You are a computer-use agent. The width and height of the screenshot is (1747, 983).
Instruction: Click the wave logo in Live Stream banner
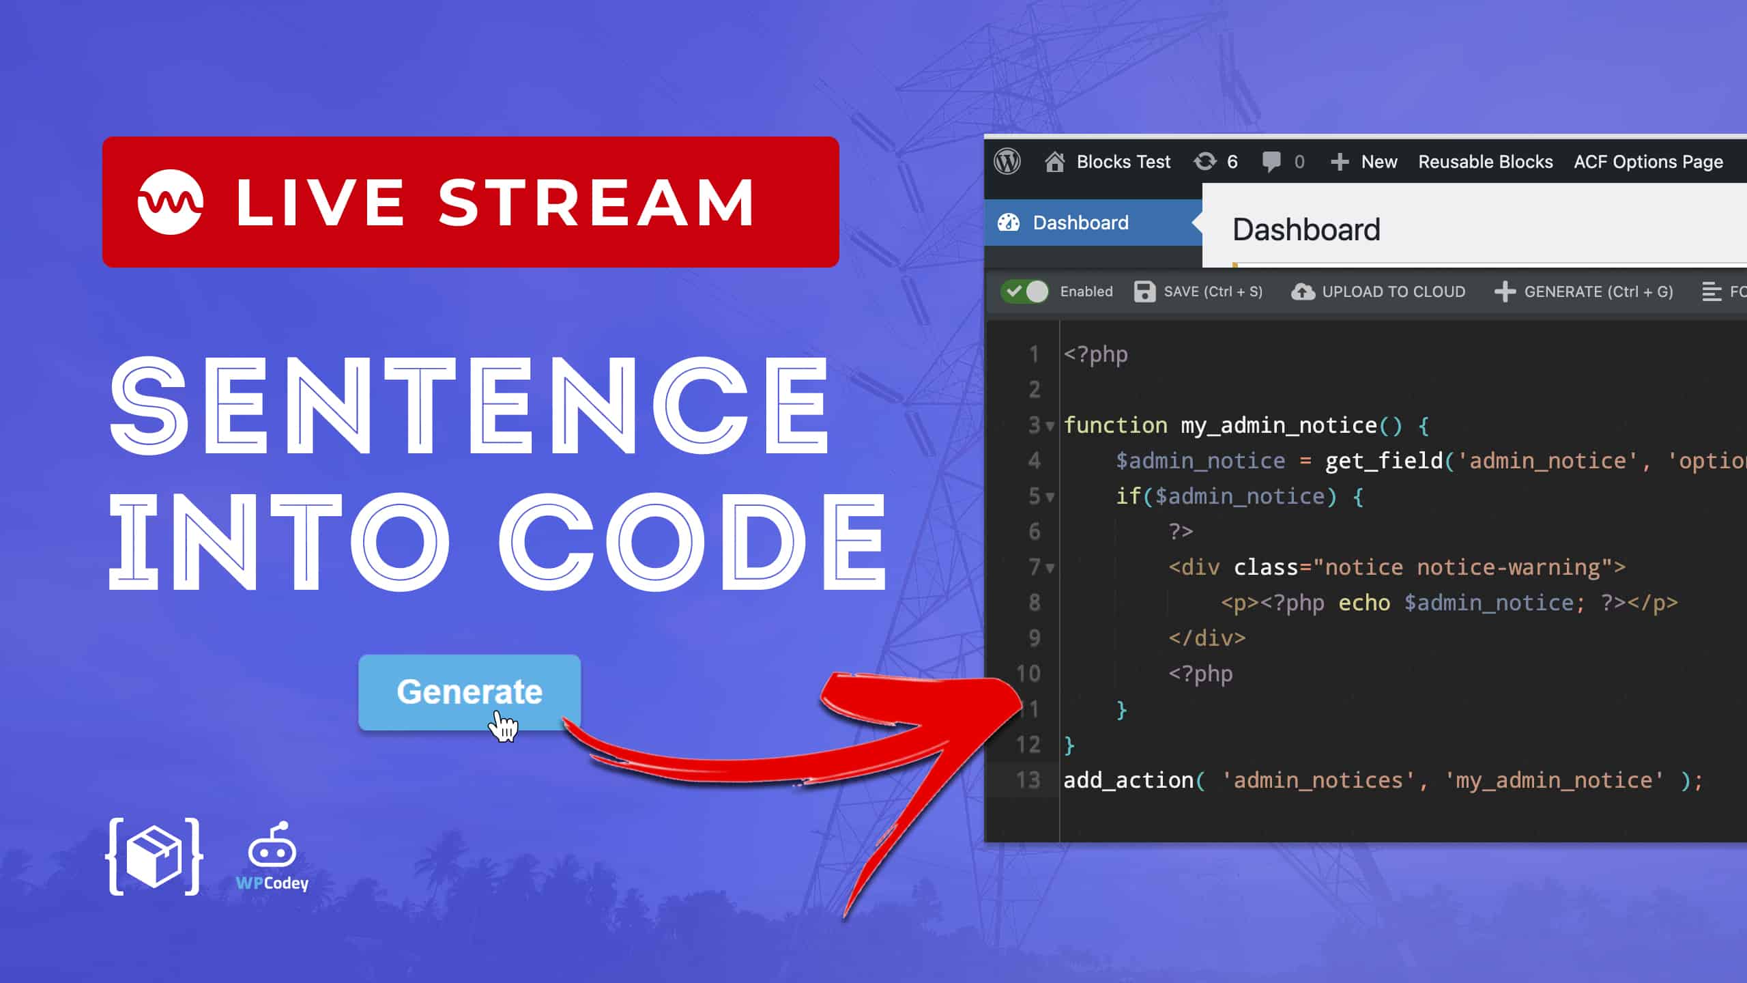point(170,202)
